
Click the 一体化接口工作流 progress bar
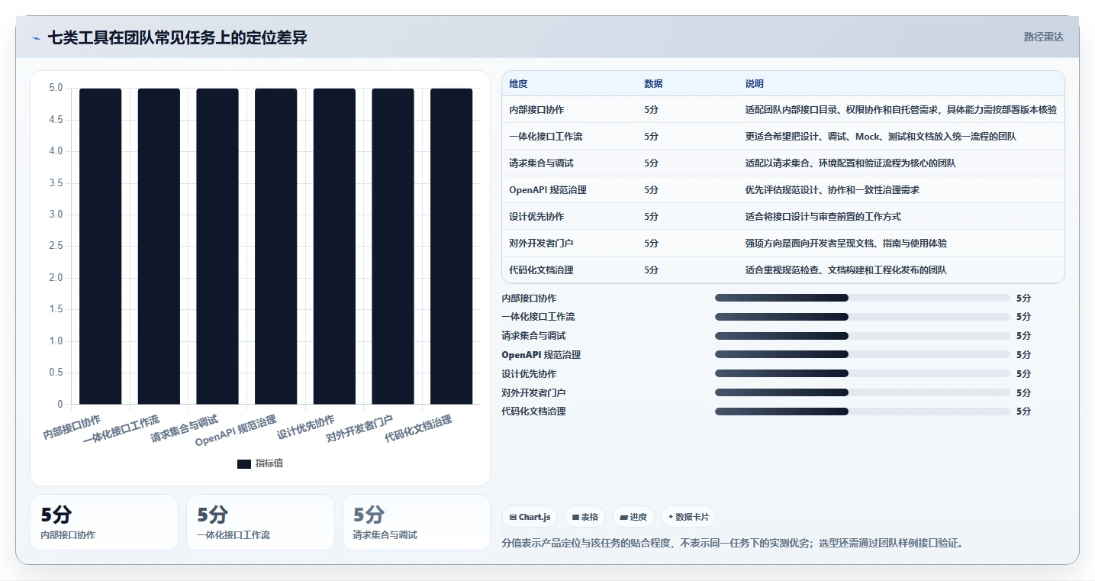(862, 317)
